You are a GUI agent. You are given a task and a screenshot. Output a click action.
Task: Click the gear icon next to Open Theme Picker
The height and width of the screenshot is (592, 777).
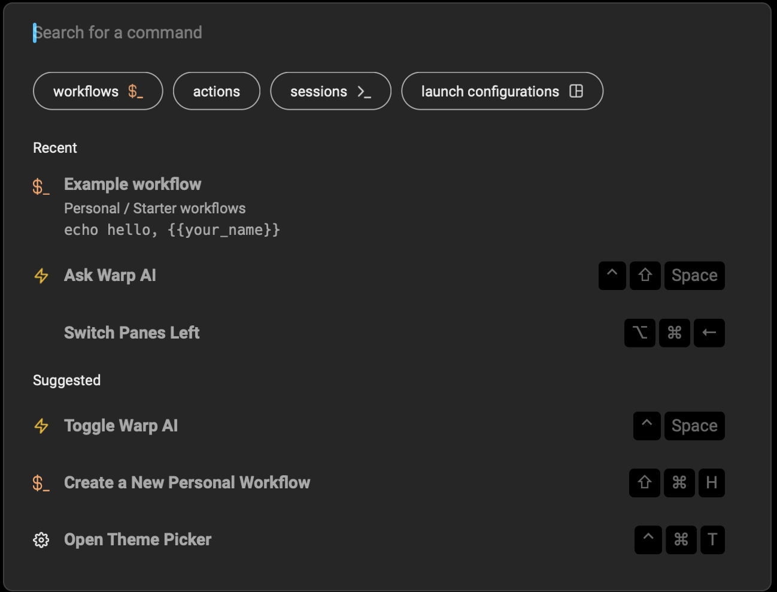41,540
